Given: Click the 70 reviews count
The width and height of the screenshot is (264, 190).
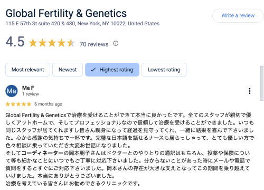Looking at the screenshot, I should 94,44.
